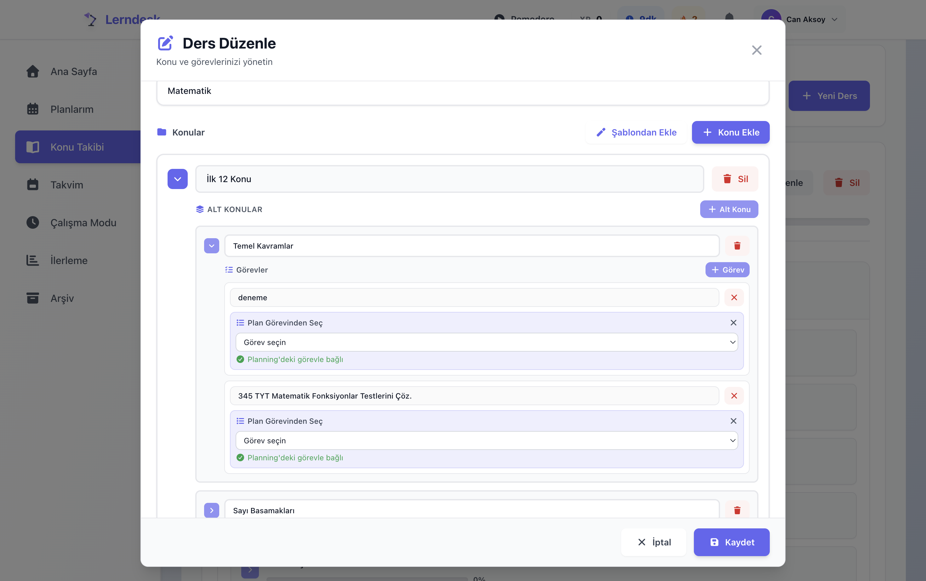Click the Sil button for İlk 12 Konu
926x581 pixels.
(735, 179)
